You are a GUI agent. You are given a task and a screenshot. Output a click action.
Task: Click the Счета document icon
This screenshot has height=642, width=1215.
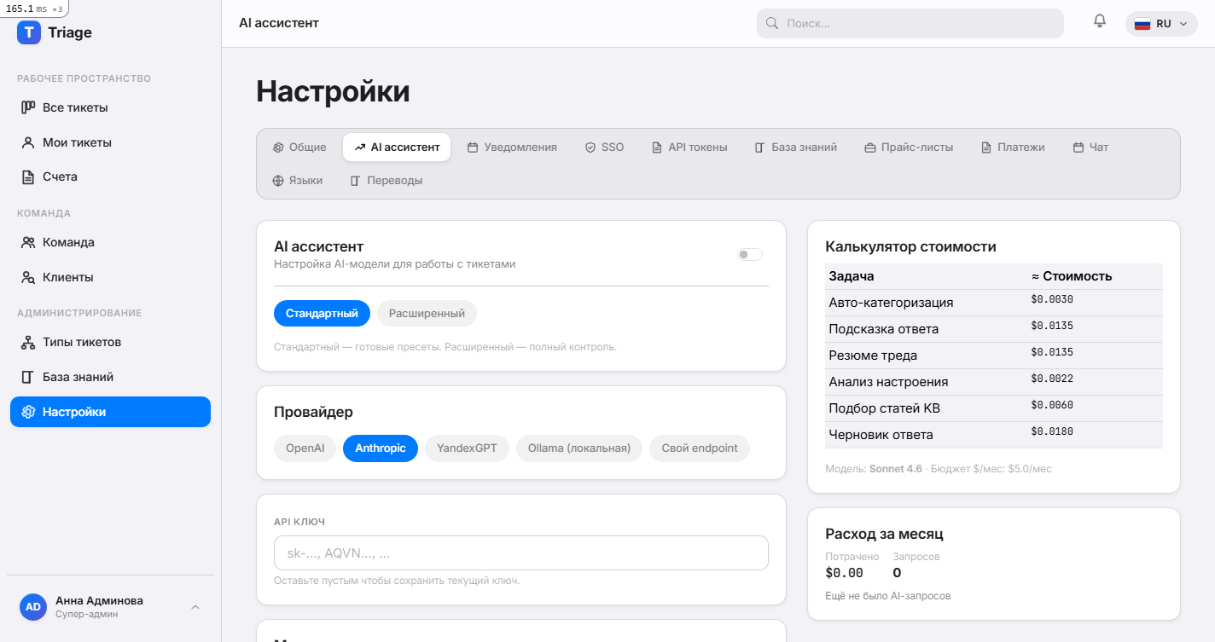coord(28,176)
